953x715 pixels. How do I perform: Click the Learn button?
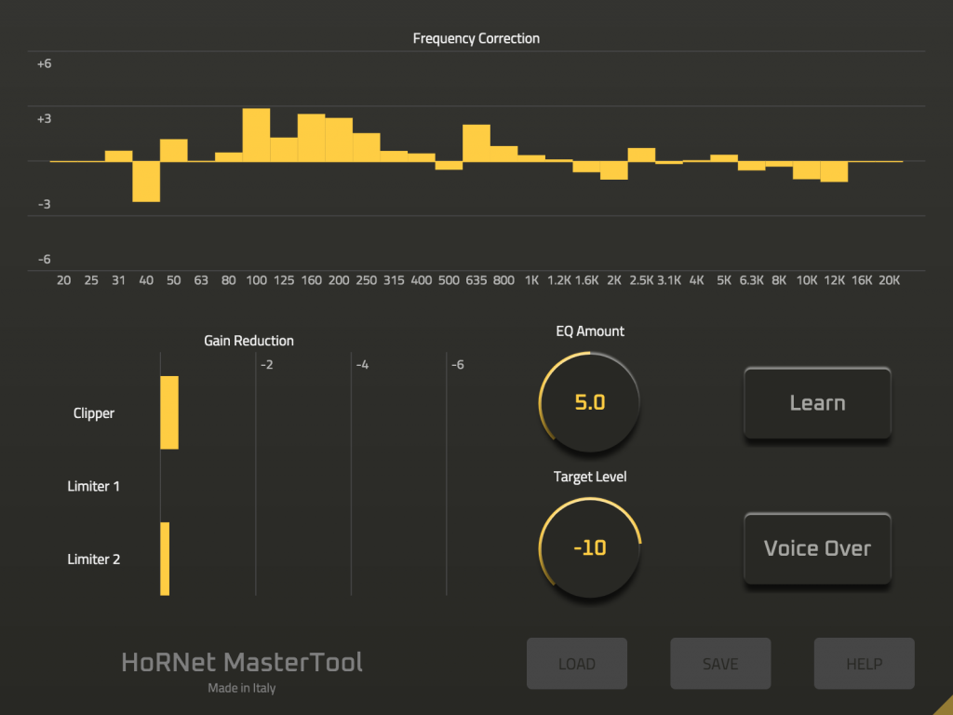pyautogui.click(x=817, y=402)
